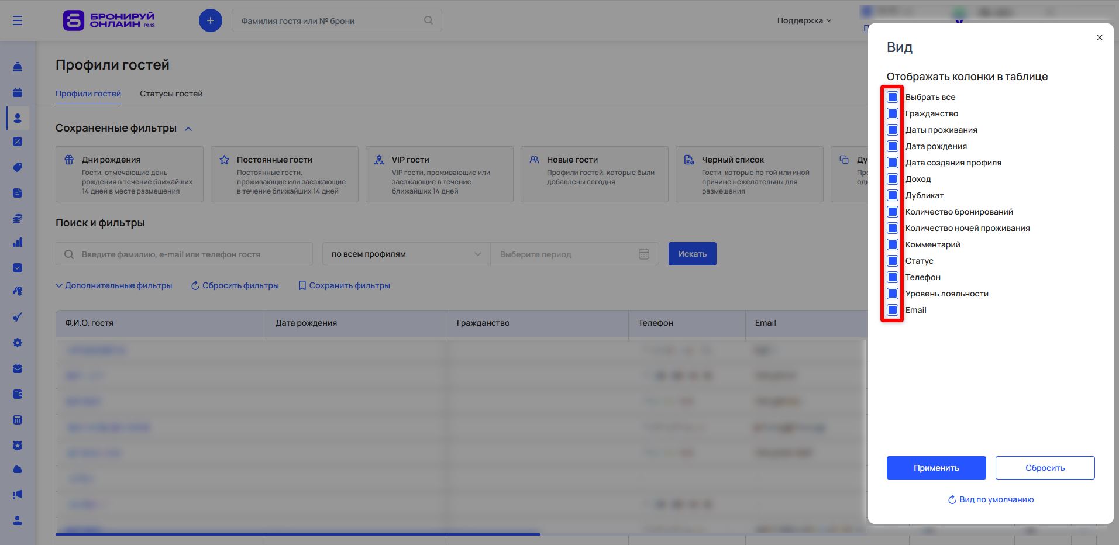
Task: Switch to Статусы гостей tab
Action: (x=171, y=94)
